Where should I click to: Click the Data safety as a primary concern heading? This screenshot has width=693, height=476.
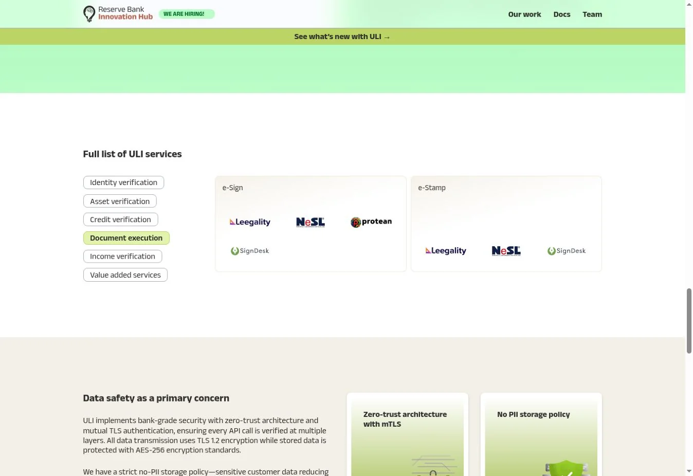[x=156, y=398]
